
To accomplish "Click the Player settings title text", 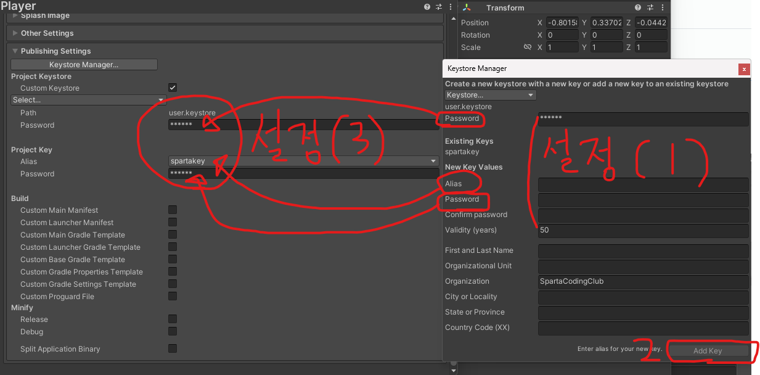I will [18, 6].
